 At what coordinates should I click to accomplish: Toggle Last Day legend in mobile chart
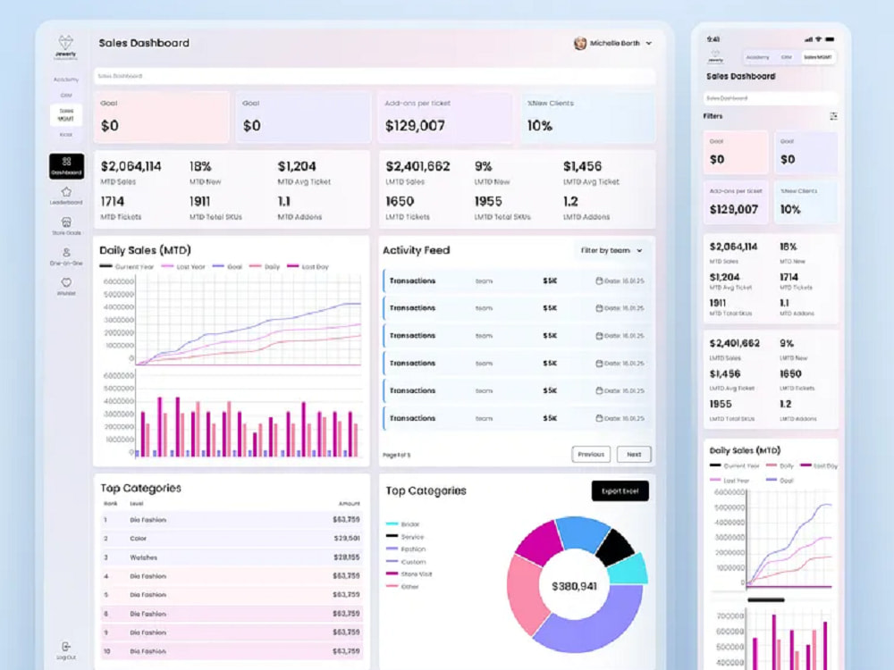pos(819,465)
